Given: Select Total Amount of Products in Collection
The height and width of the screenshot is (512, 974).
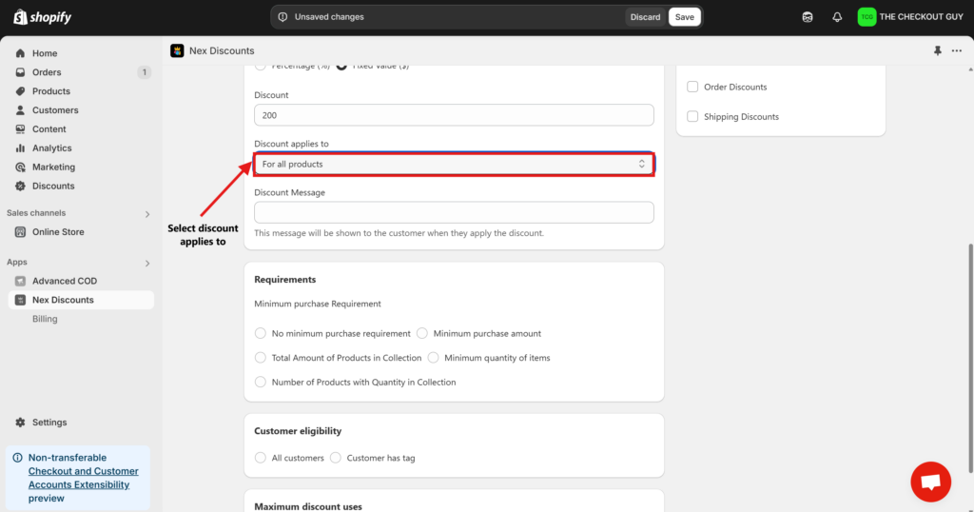Looking at the screenshot, I should pyautogui.click(x=261, y=358).
